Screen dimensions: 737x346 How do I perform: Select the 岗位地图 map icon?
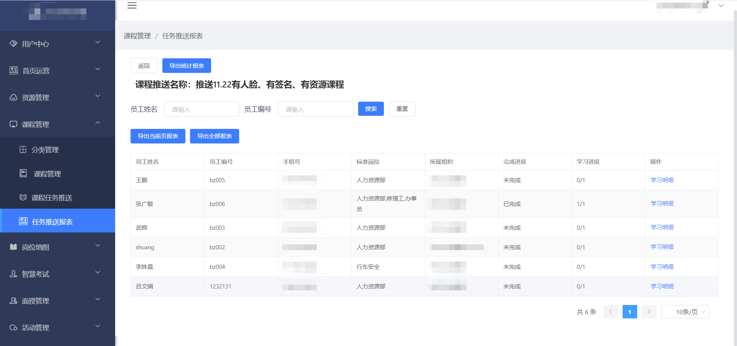pyautogui.click(x=13, y=247)
